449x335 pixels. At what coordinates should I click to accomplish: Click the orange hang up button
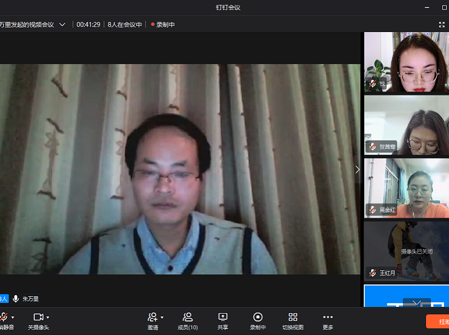click(x=438, y=322)
